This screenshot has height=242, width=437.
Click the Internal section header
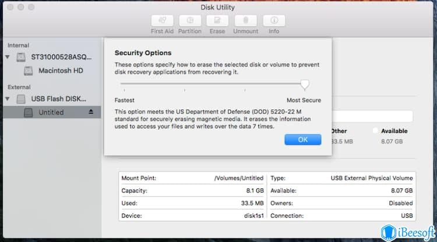(18, 45)
